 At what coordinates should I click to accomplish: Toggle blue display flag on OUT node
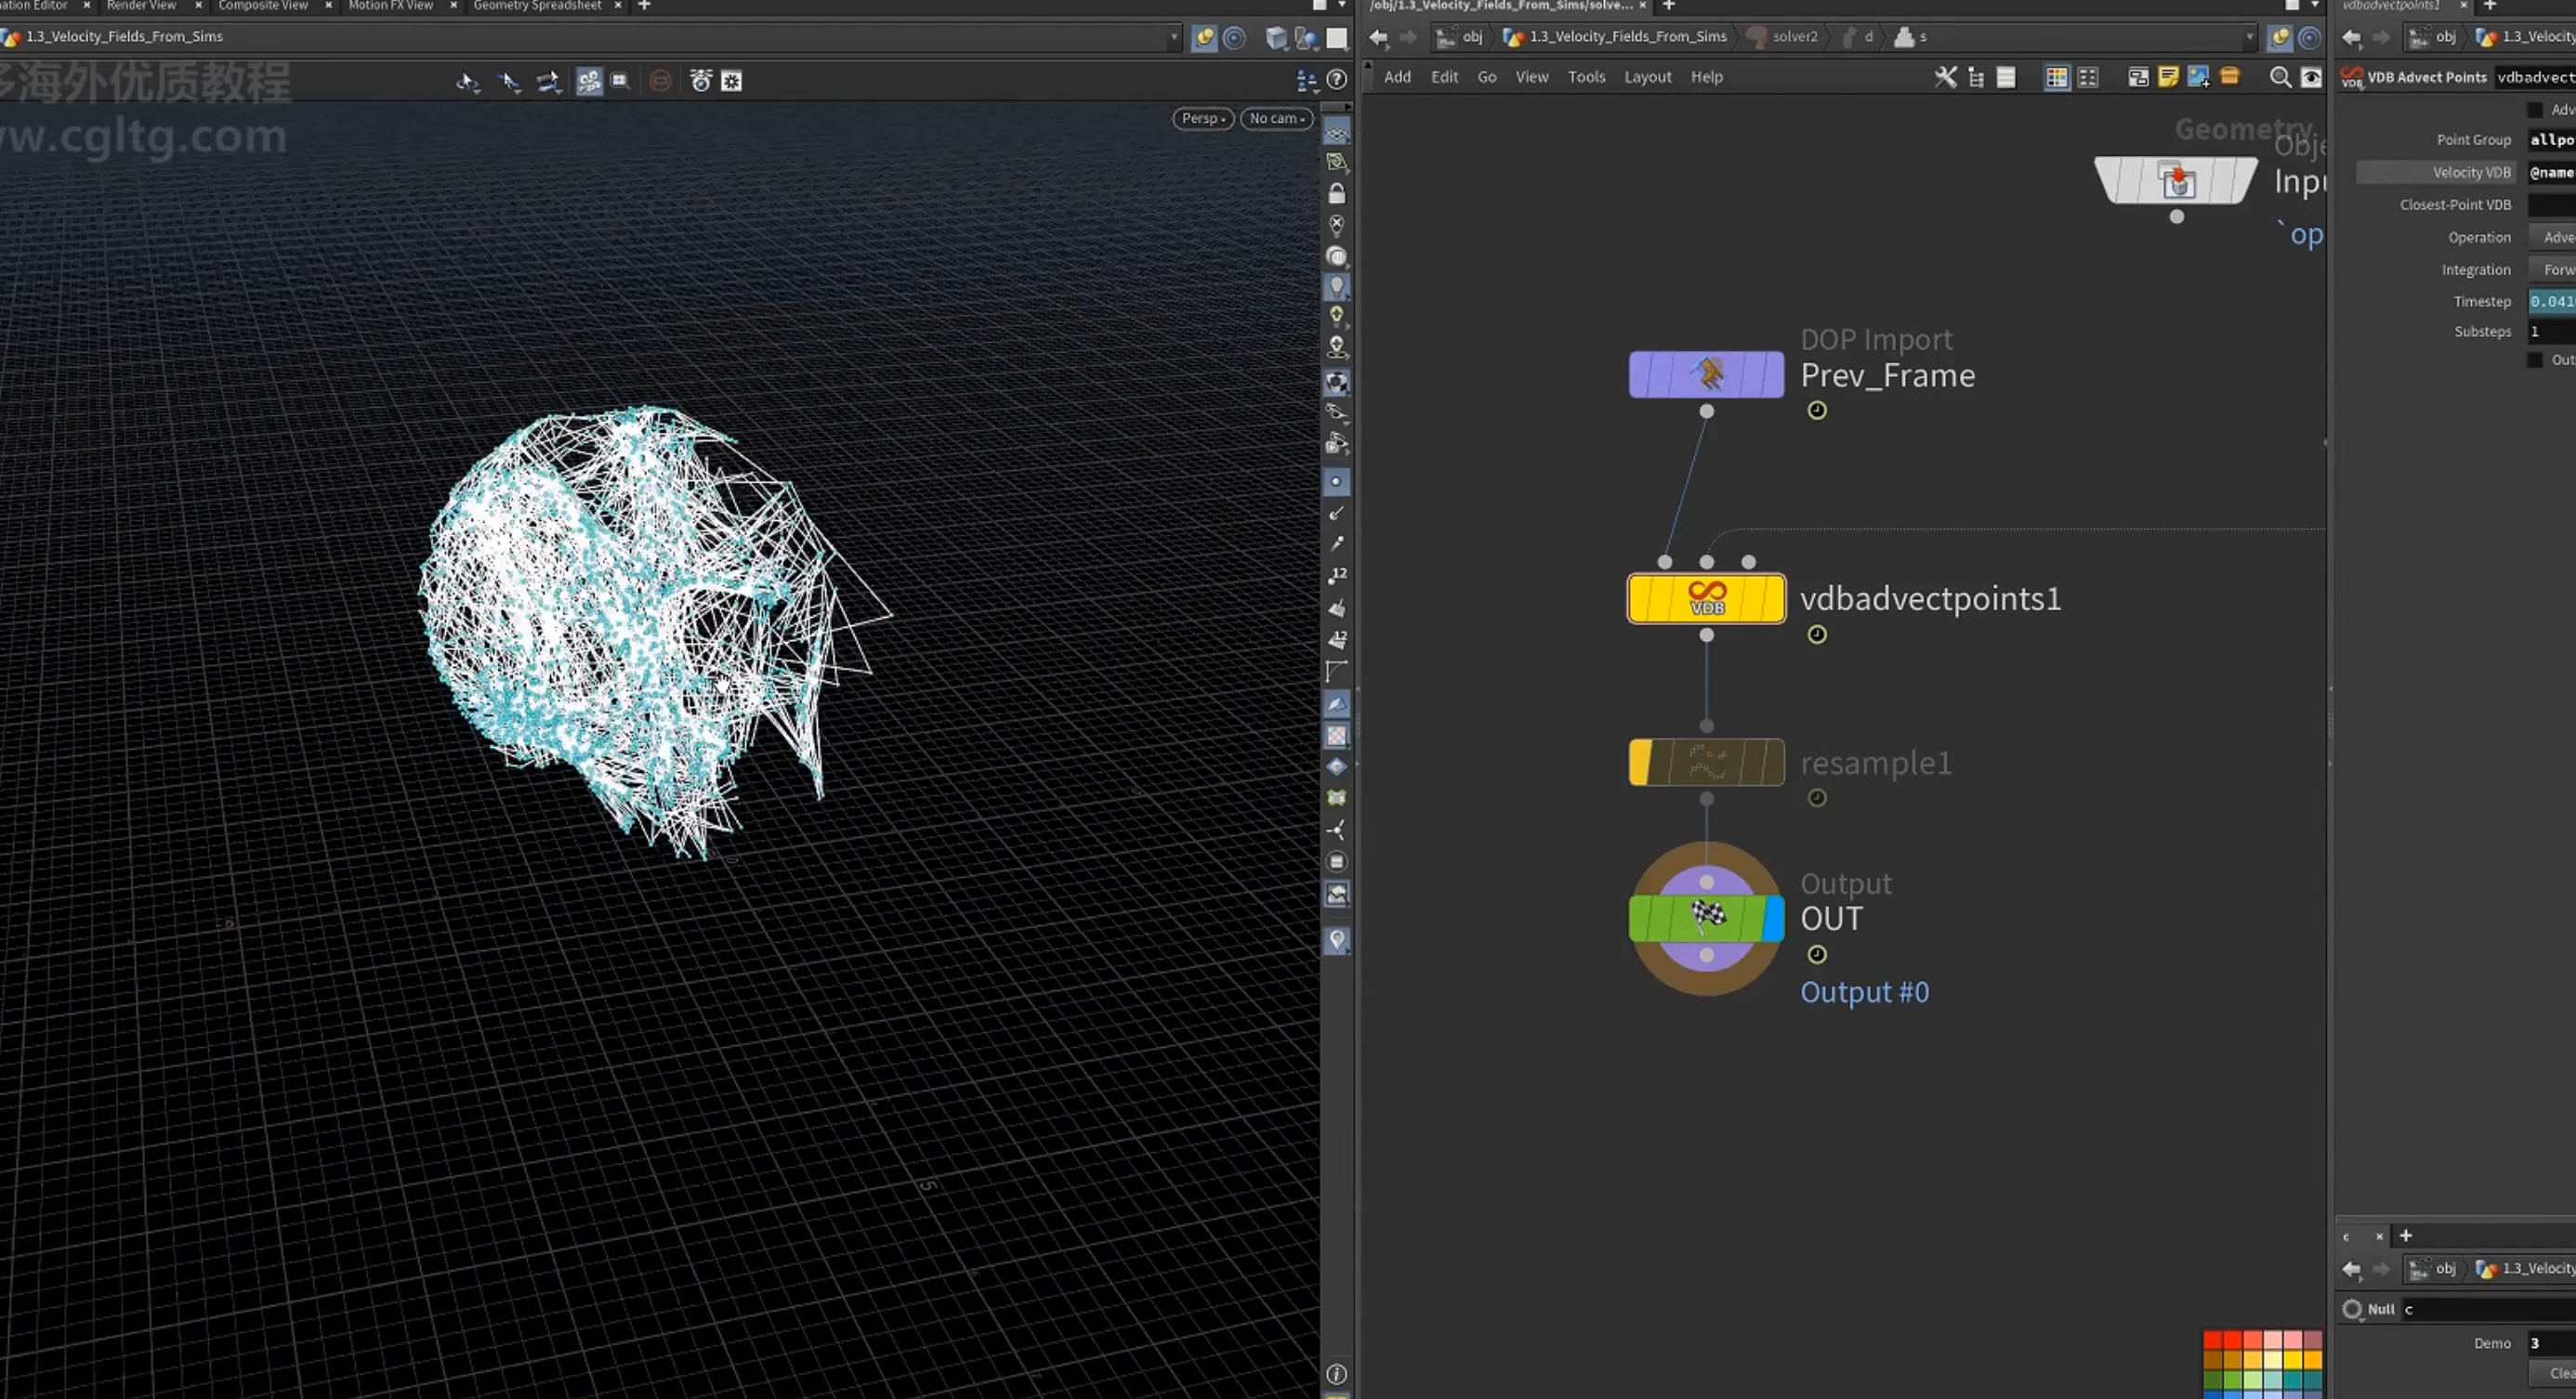(1773, 919)
